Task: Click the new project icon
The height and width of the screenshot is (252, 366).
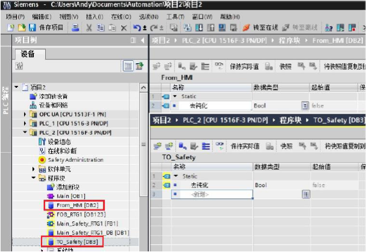Action: tap(10, 28)
